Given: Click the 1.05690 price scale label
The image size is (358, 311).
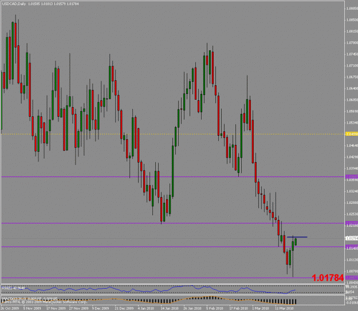Looking at the screenshot, I should pos(352,111).
